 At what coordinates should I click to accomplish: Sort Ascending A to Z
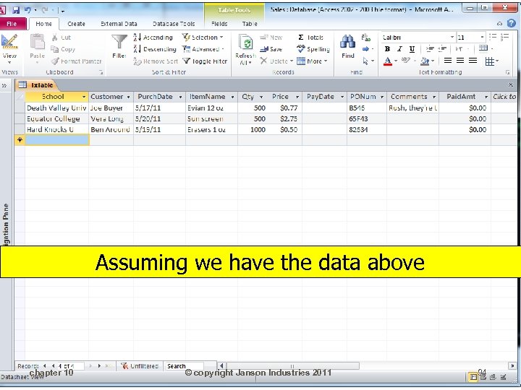pyautogui.click(x=153, y=38)
